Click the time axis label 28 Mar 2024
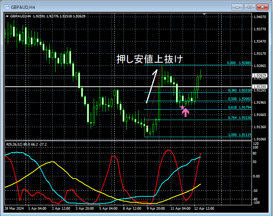 click(14, 209)
